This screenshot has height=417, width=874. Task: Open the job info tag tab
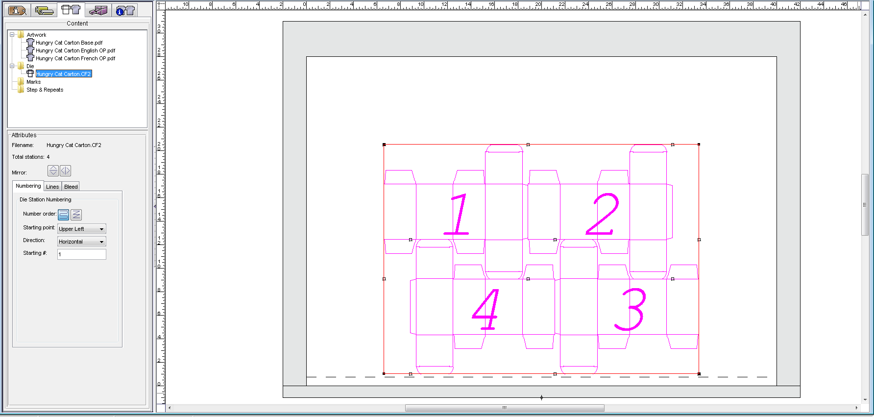point(17,10)
